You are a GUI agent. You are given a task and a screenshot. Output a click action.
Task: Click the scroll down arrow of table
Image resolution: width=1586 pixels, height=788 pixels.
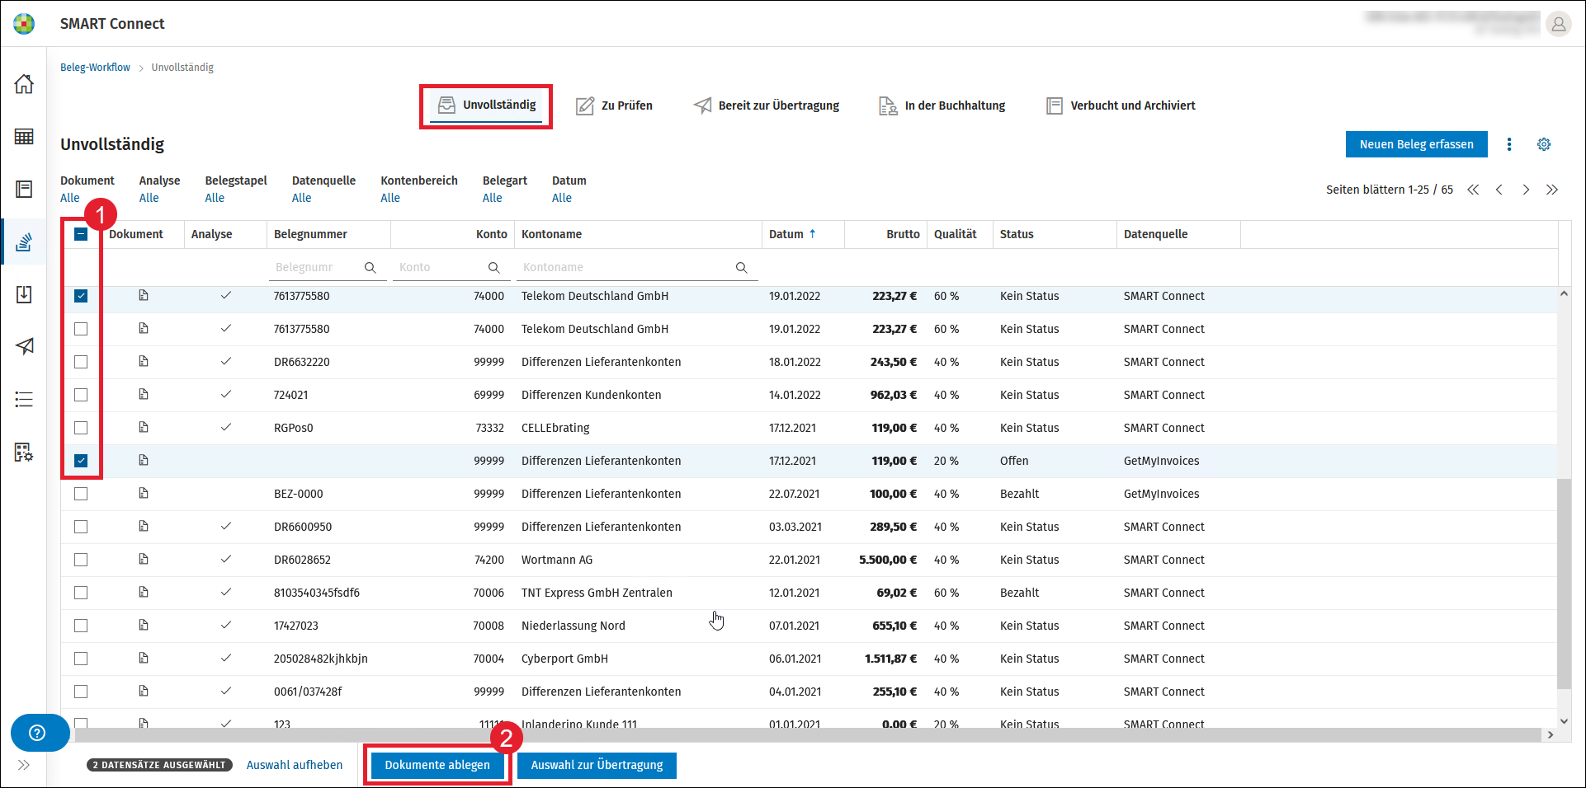[x=1564, y=720]
